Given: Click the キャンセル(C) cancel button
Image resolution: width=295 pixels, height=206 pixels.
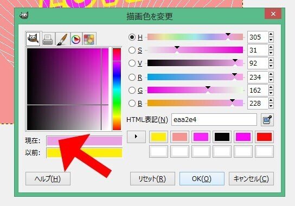Looking at the screenshot, I should pyautogui.click(x=251, y=178).
